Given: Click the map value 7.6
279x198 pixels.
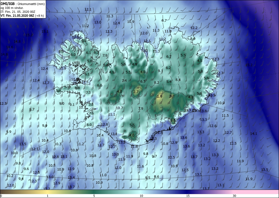Looking at the screenshot, I should tap(91, 113).
